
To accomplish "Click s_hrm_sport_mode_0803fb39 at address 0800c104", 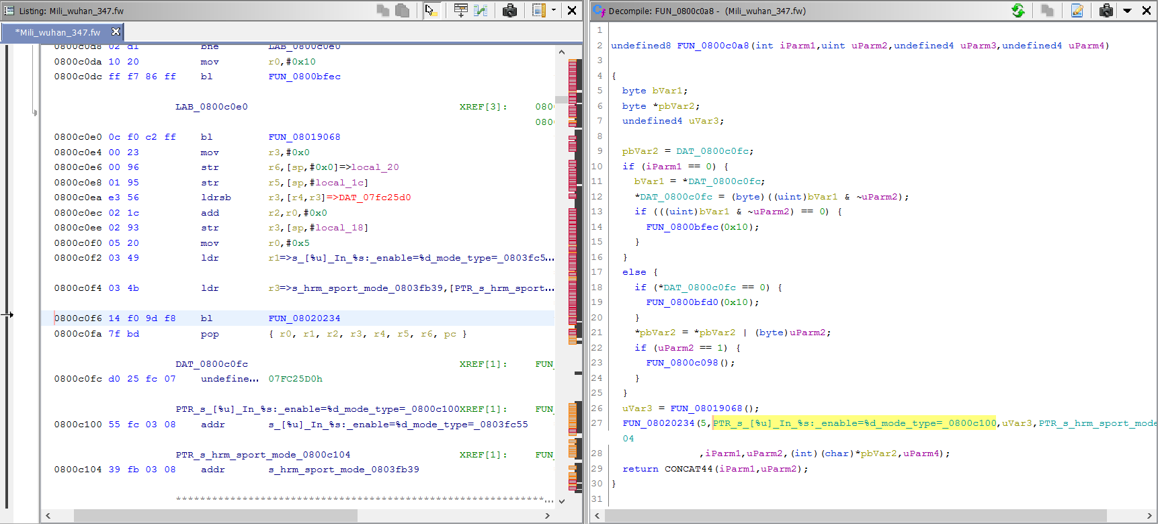I will 343,470.
